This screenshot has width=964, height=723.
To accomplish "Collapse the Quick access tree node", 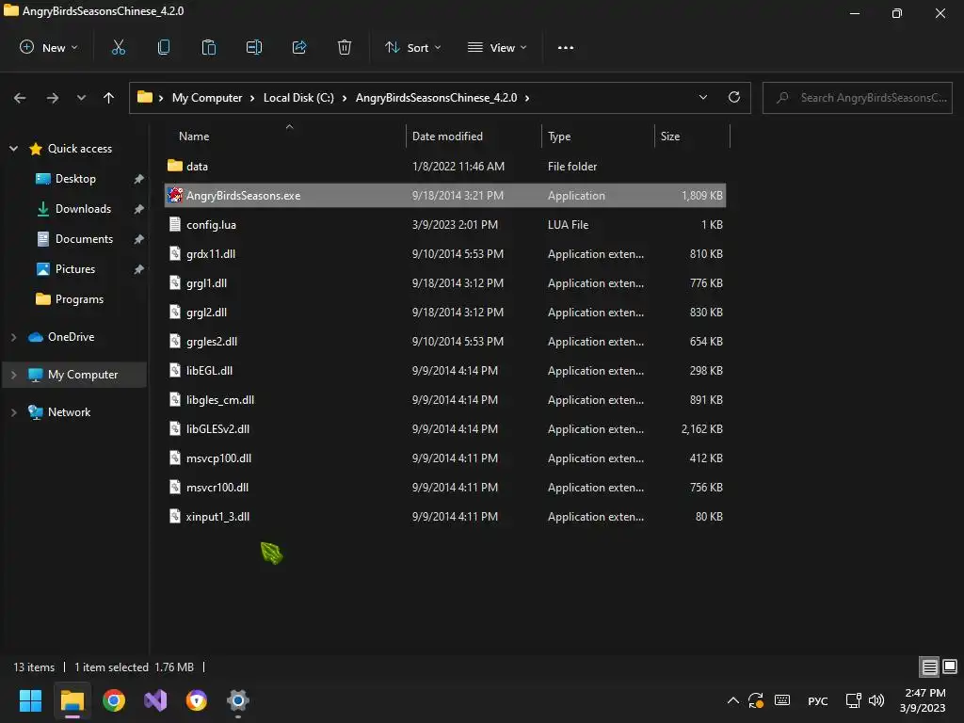I will coord(13,148).
